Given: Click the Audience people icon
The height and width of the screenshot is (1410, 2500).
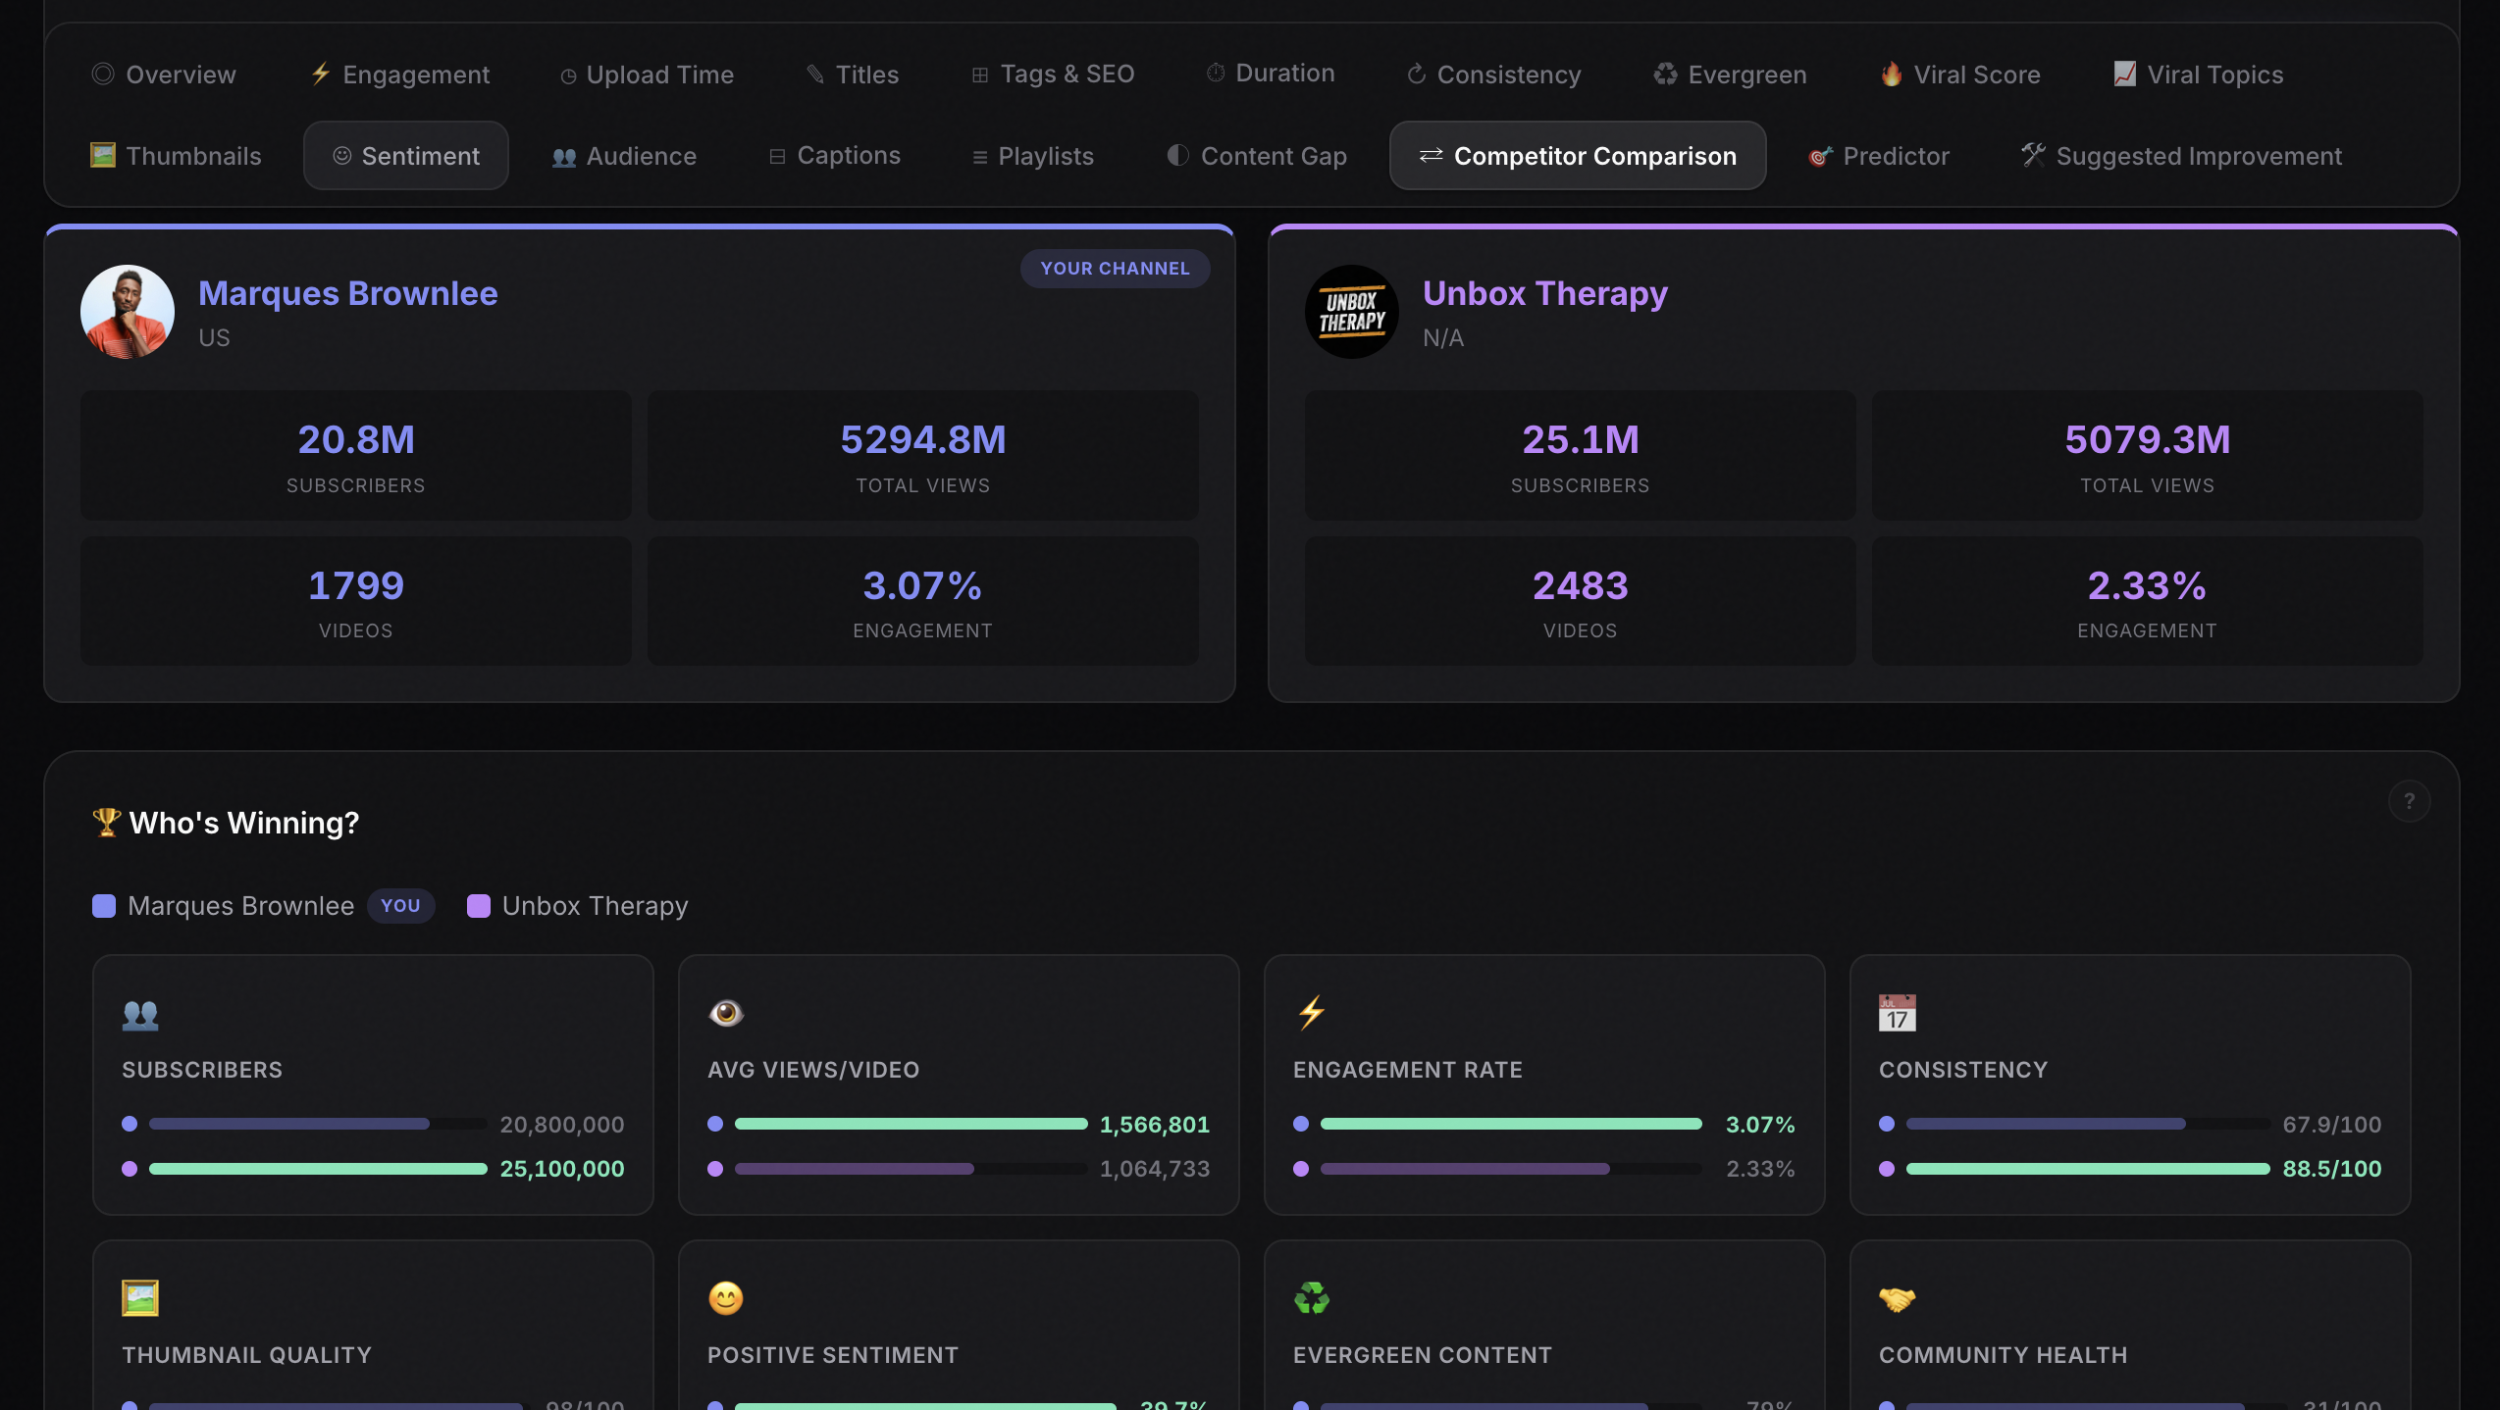Looking at the screenshot, I should [x=564, y=156].
